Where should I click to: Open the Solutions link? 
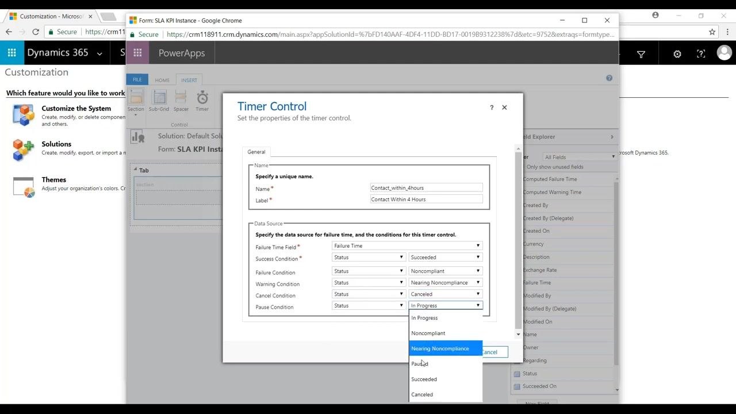point(56,144)
